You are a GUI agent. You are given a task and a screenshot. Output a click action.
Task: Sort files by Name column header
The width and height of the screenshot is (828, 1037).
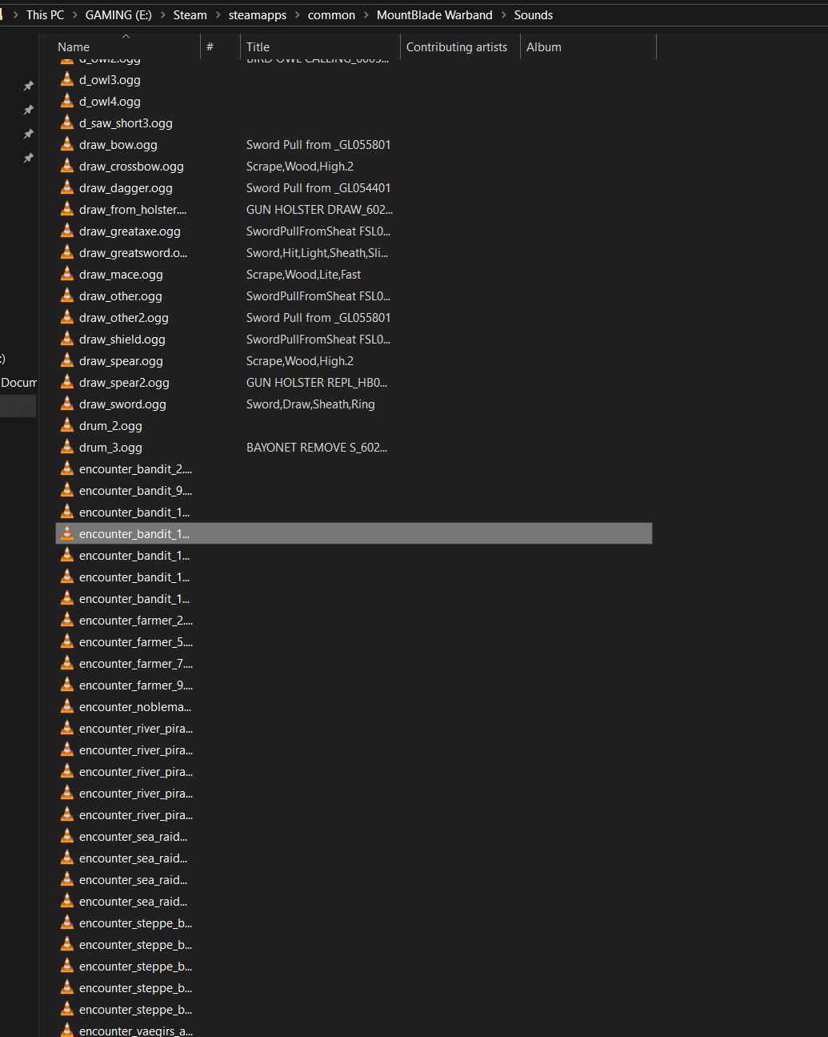74,47
